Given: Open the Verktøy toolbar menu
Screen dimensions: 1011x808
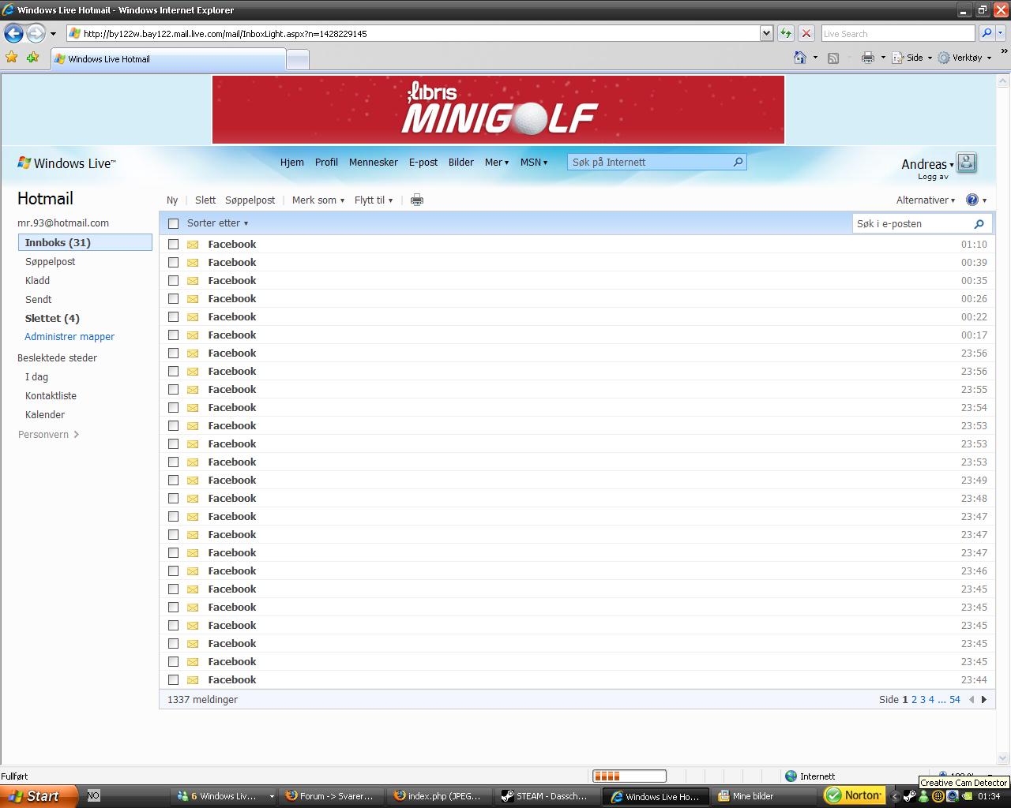Looking at the screenshot, I should 964,58.
